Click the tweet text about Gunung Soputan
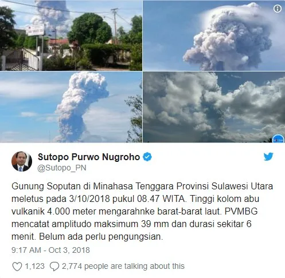The width and height of the screenshot is (285, 278). pos(142,211)
